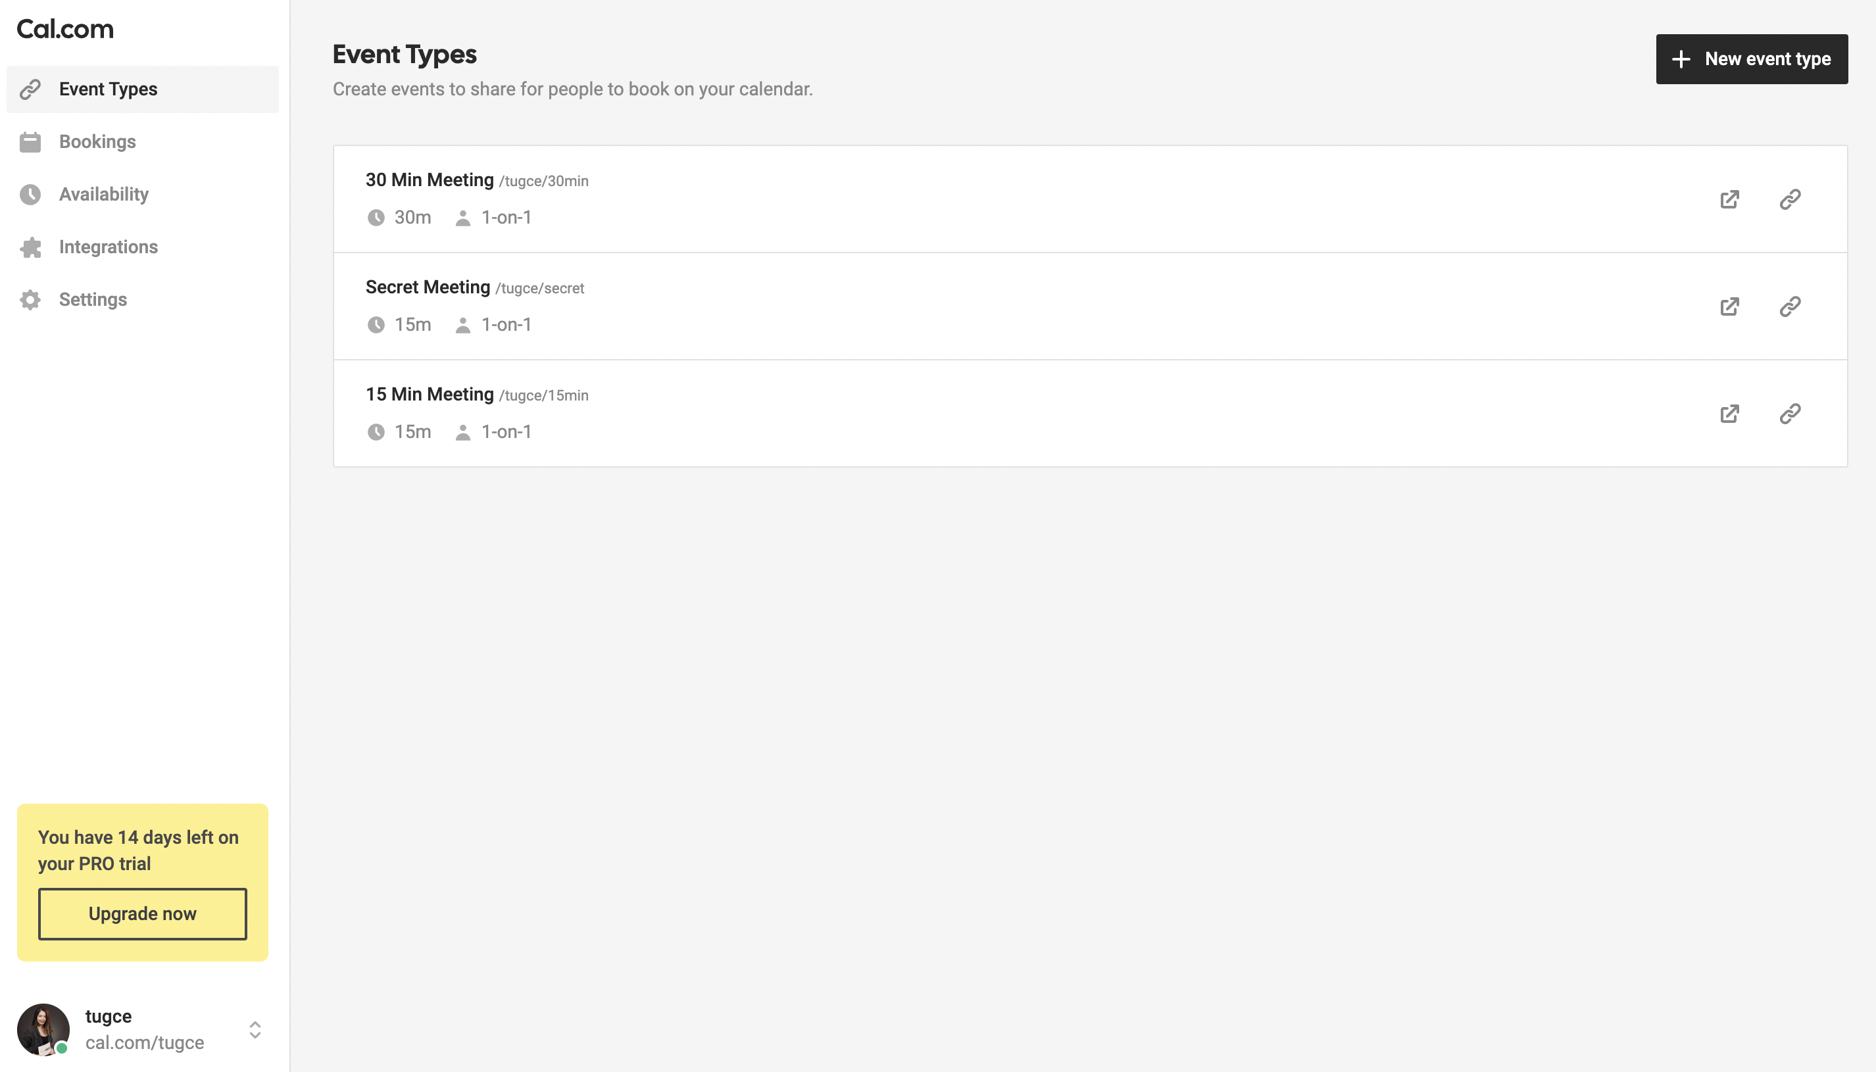The image size is (1876, 1072).
Task: Click the Cal.com logo
Action: [64, 30]
